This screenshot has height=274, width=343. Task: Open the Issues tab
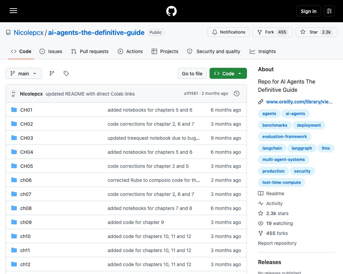(51, 51)
